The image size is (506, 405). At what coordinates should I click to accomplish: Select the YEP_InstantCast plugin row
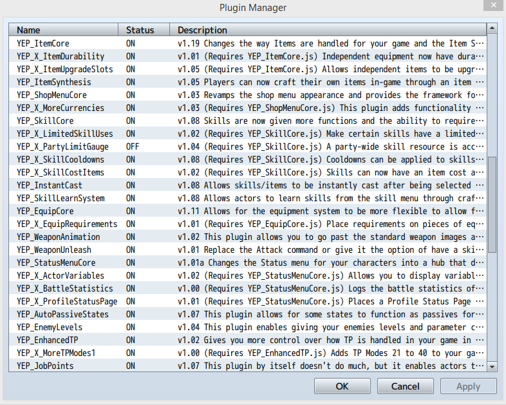click(247, 186)
